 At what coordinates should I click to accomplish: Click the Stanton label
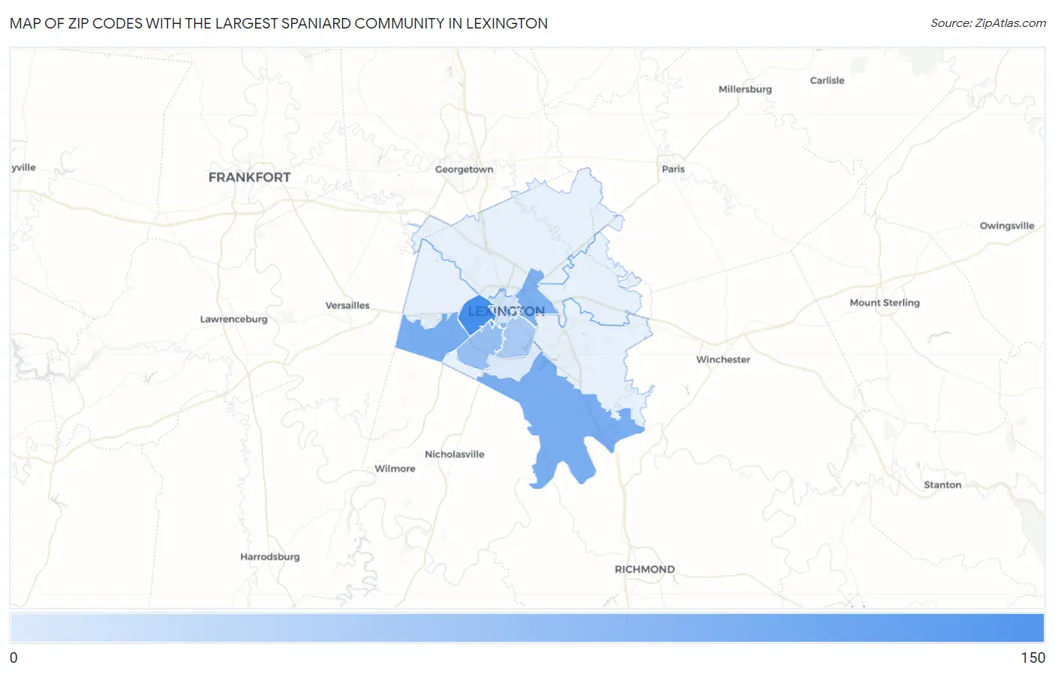point(942,484)
